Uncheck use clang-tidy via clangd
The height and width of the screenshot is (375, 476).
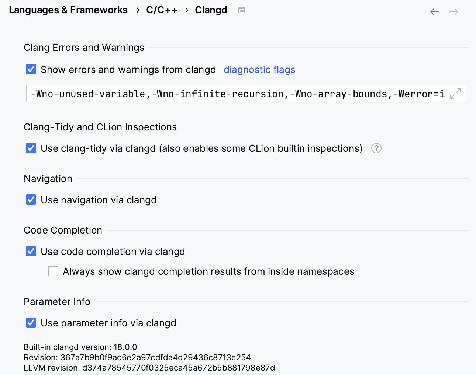pyautogui.click(x=31, y=148)
